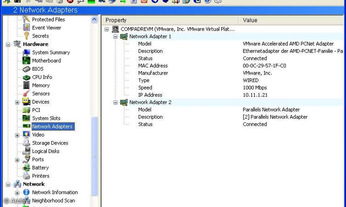Collapse the Network tree section
Screen dimensions: 346x207
pyautogui.click(x=8, y=185)
